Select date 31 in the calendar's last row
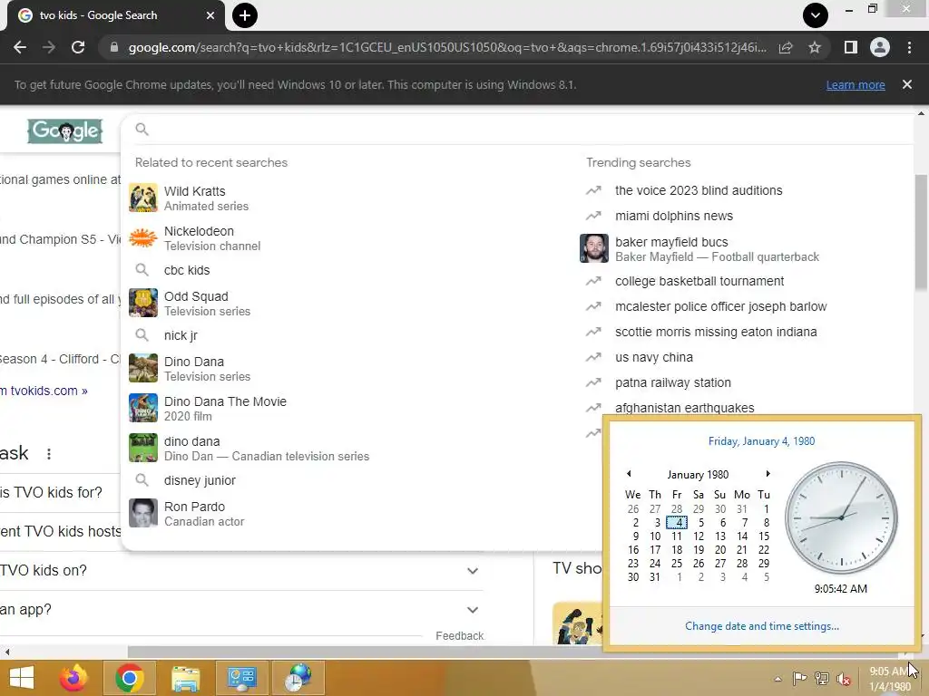This screenshot has width=929, height=696. pyautogui.click(x=655, y=577)
